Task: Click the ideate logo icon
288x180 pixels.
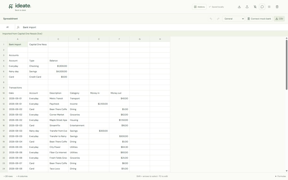Action: [11, 6]
